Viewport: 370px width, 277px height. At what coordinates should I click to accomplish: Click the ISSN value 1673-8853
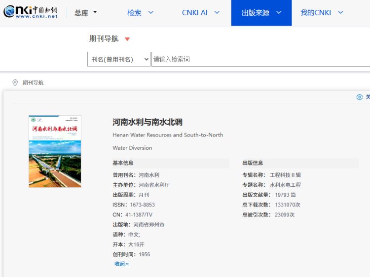[x=142, y=205]
